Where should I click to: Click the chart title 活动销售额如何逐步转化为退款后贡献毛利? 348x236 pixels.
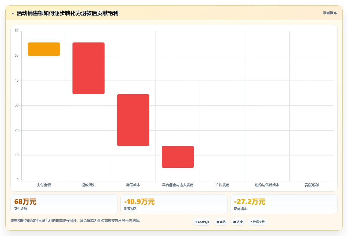coord(67,13)
